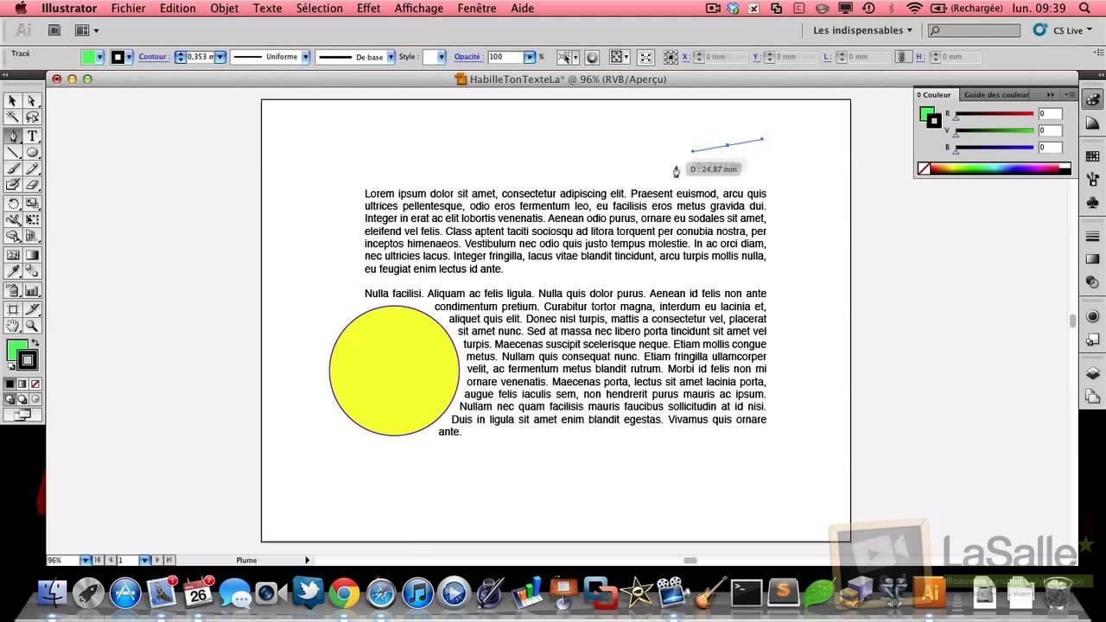Open the stroke color dropdown in control bar

[x=130, y=57]
